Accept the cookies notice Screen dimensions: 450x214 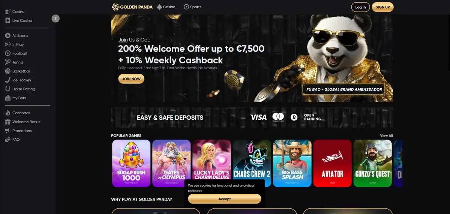click(x=225, y=199)
